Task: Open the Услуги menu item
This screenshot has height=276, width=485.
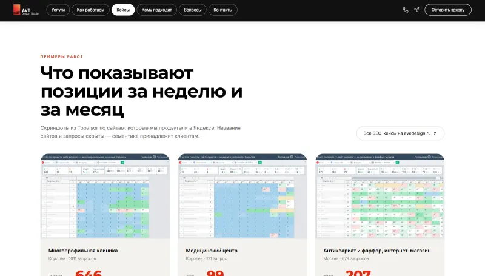Action: (58, 10)
